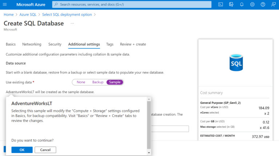Screen dimensions: 279x156
Task: Click the SQL database logo image
Action: (235, 63)
